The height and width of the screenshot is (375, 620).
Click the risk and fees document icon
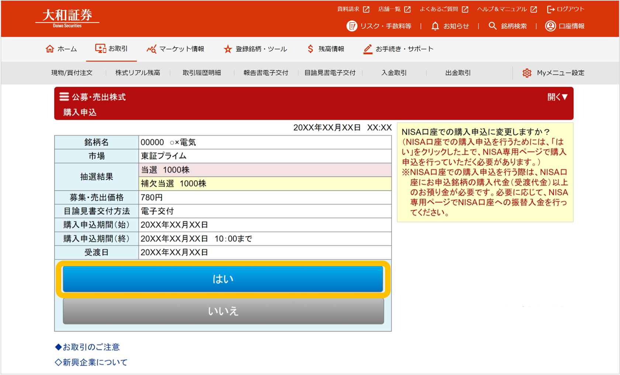point(351,26)
